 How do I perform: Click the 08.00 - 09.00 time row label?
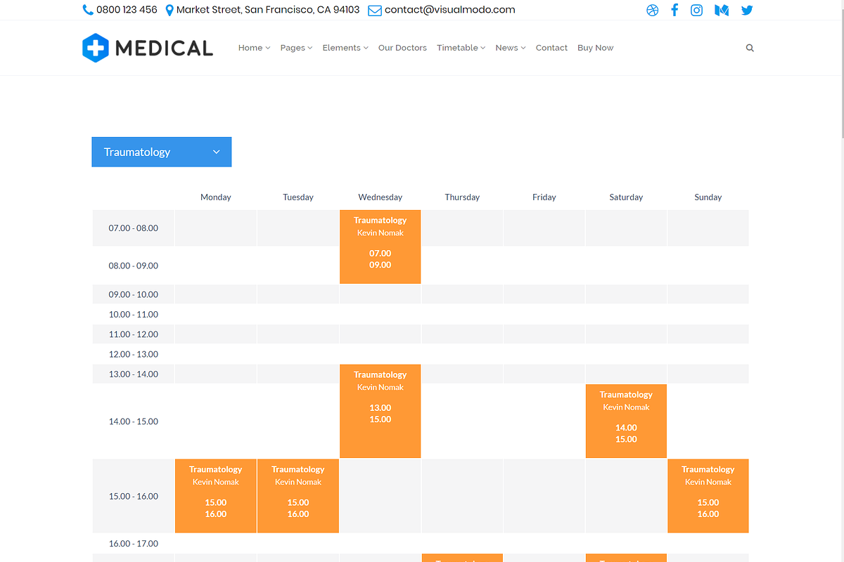[x=134, y=266]
